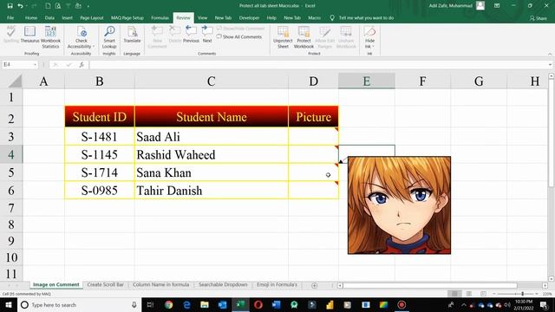Open the Windows Start menu

(8, 304)
